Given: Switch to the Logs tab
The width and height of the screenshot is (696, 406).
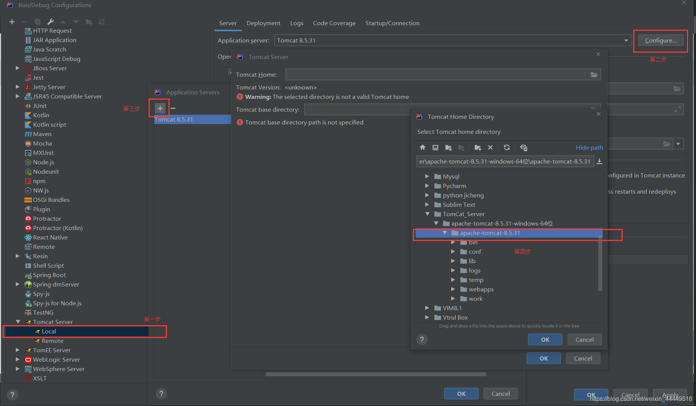Looking at the screenshot, I should tap(297, 23).
